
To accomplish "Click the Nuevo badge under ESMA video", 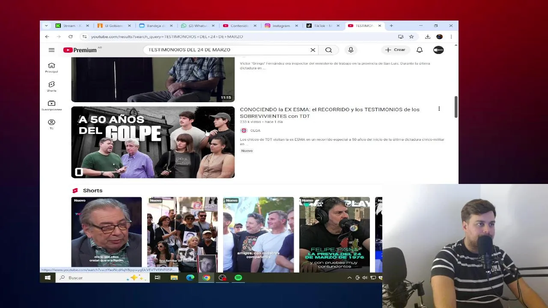I will click(247, 151).
